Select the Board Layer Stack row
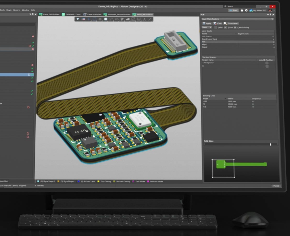This screenshot has height=236, width=290. click(238, 39)
